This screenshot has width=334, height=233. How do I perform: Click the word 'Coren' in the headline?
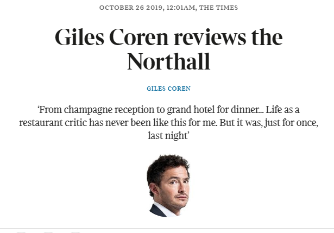pos(139,37)
